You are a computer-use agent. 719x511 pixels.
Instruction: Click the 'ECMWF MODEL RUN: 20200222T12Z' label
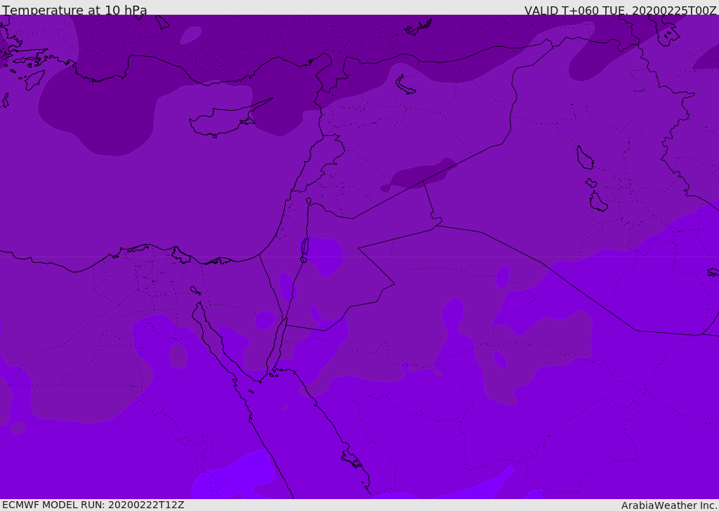coord(93,505)
